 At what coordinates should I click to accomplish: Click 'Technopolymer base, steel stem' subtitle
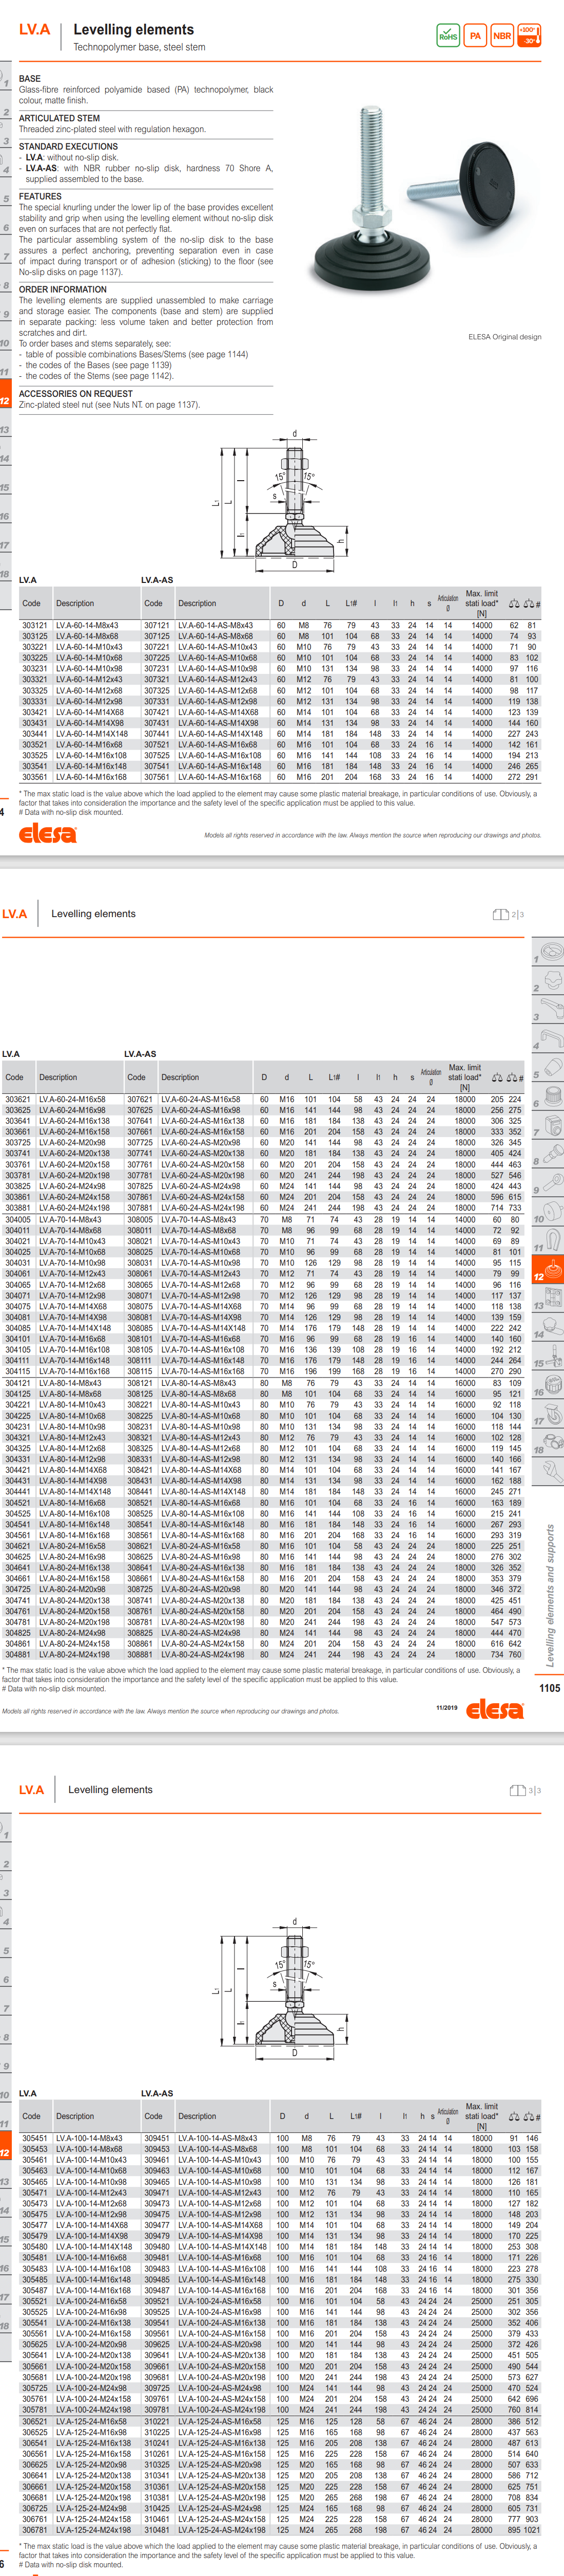point(139,47)
